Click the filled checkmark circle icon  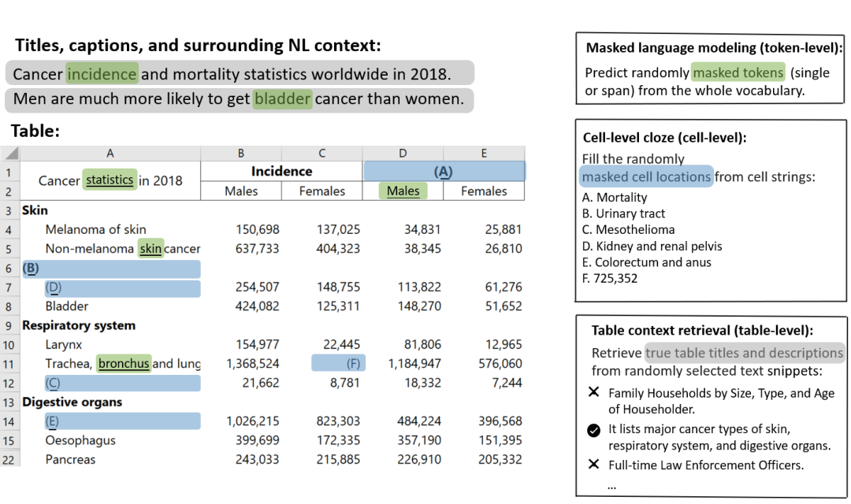coord(594,429)
